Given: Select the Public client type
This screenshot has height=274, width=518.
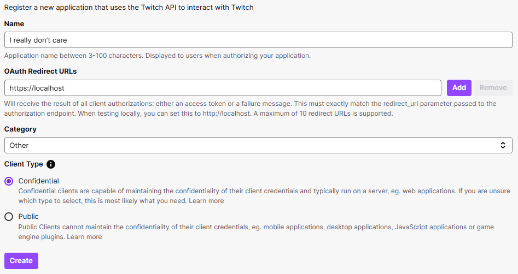Looking at the screenshot, I should pos(9,217).
